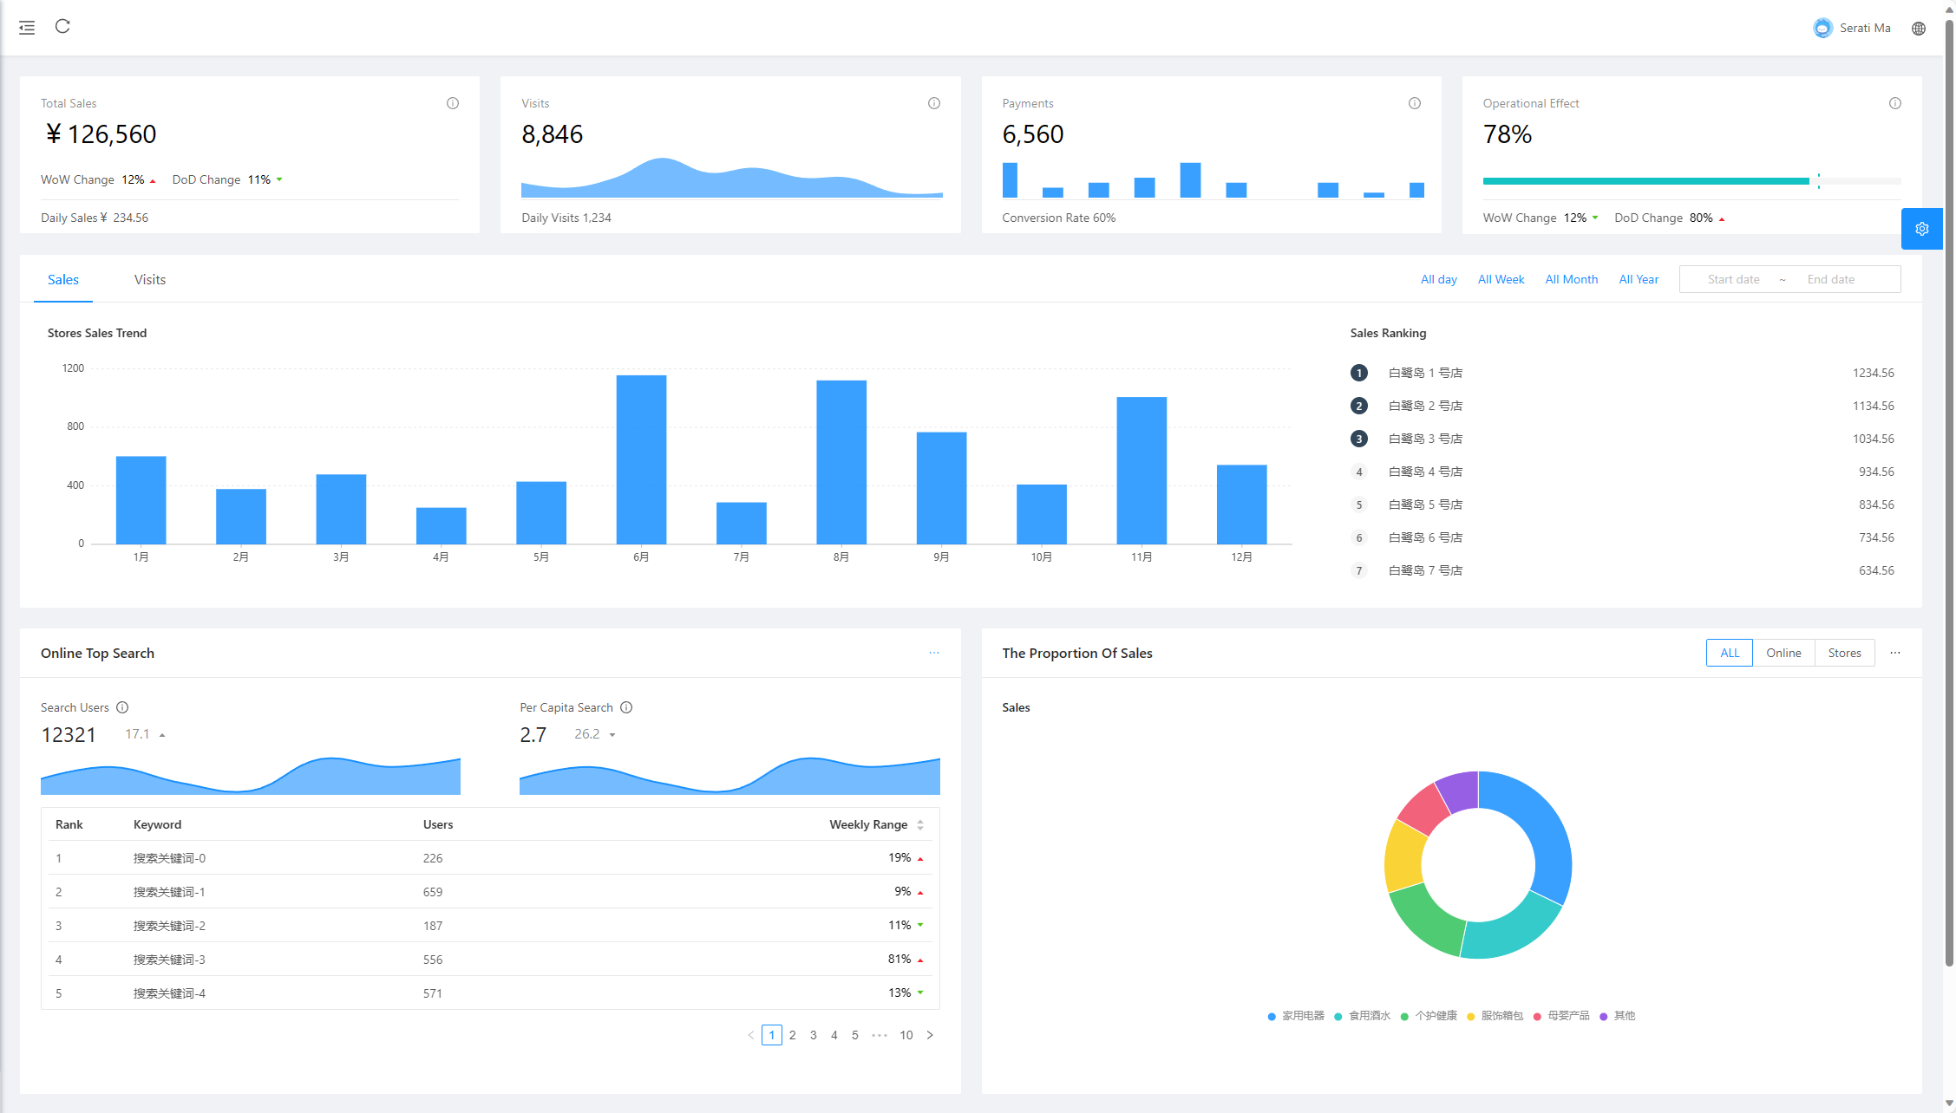Select the All Year range
This screenshot has height=1113, width=1956.
click(x=1639, y=279)
